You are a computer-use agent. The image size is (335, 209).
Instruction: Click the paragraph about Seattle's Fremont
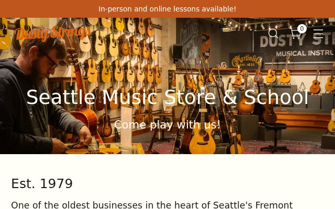152,205
